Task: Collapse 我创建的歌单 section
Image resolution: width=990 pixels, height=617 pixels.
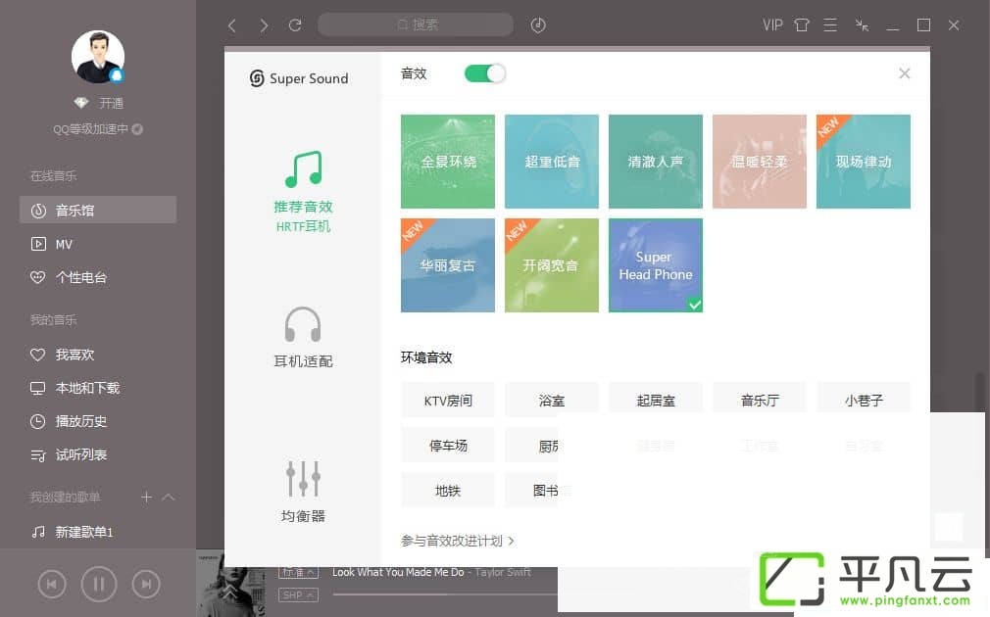Action: tap(169, 498)
